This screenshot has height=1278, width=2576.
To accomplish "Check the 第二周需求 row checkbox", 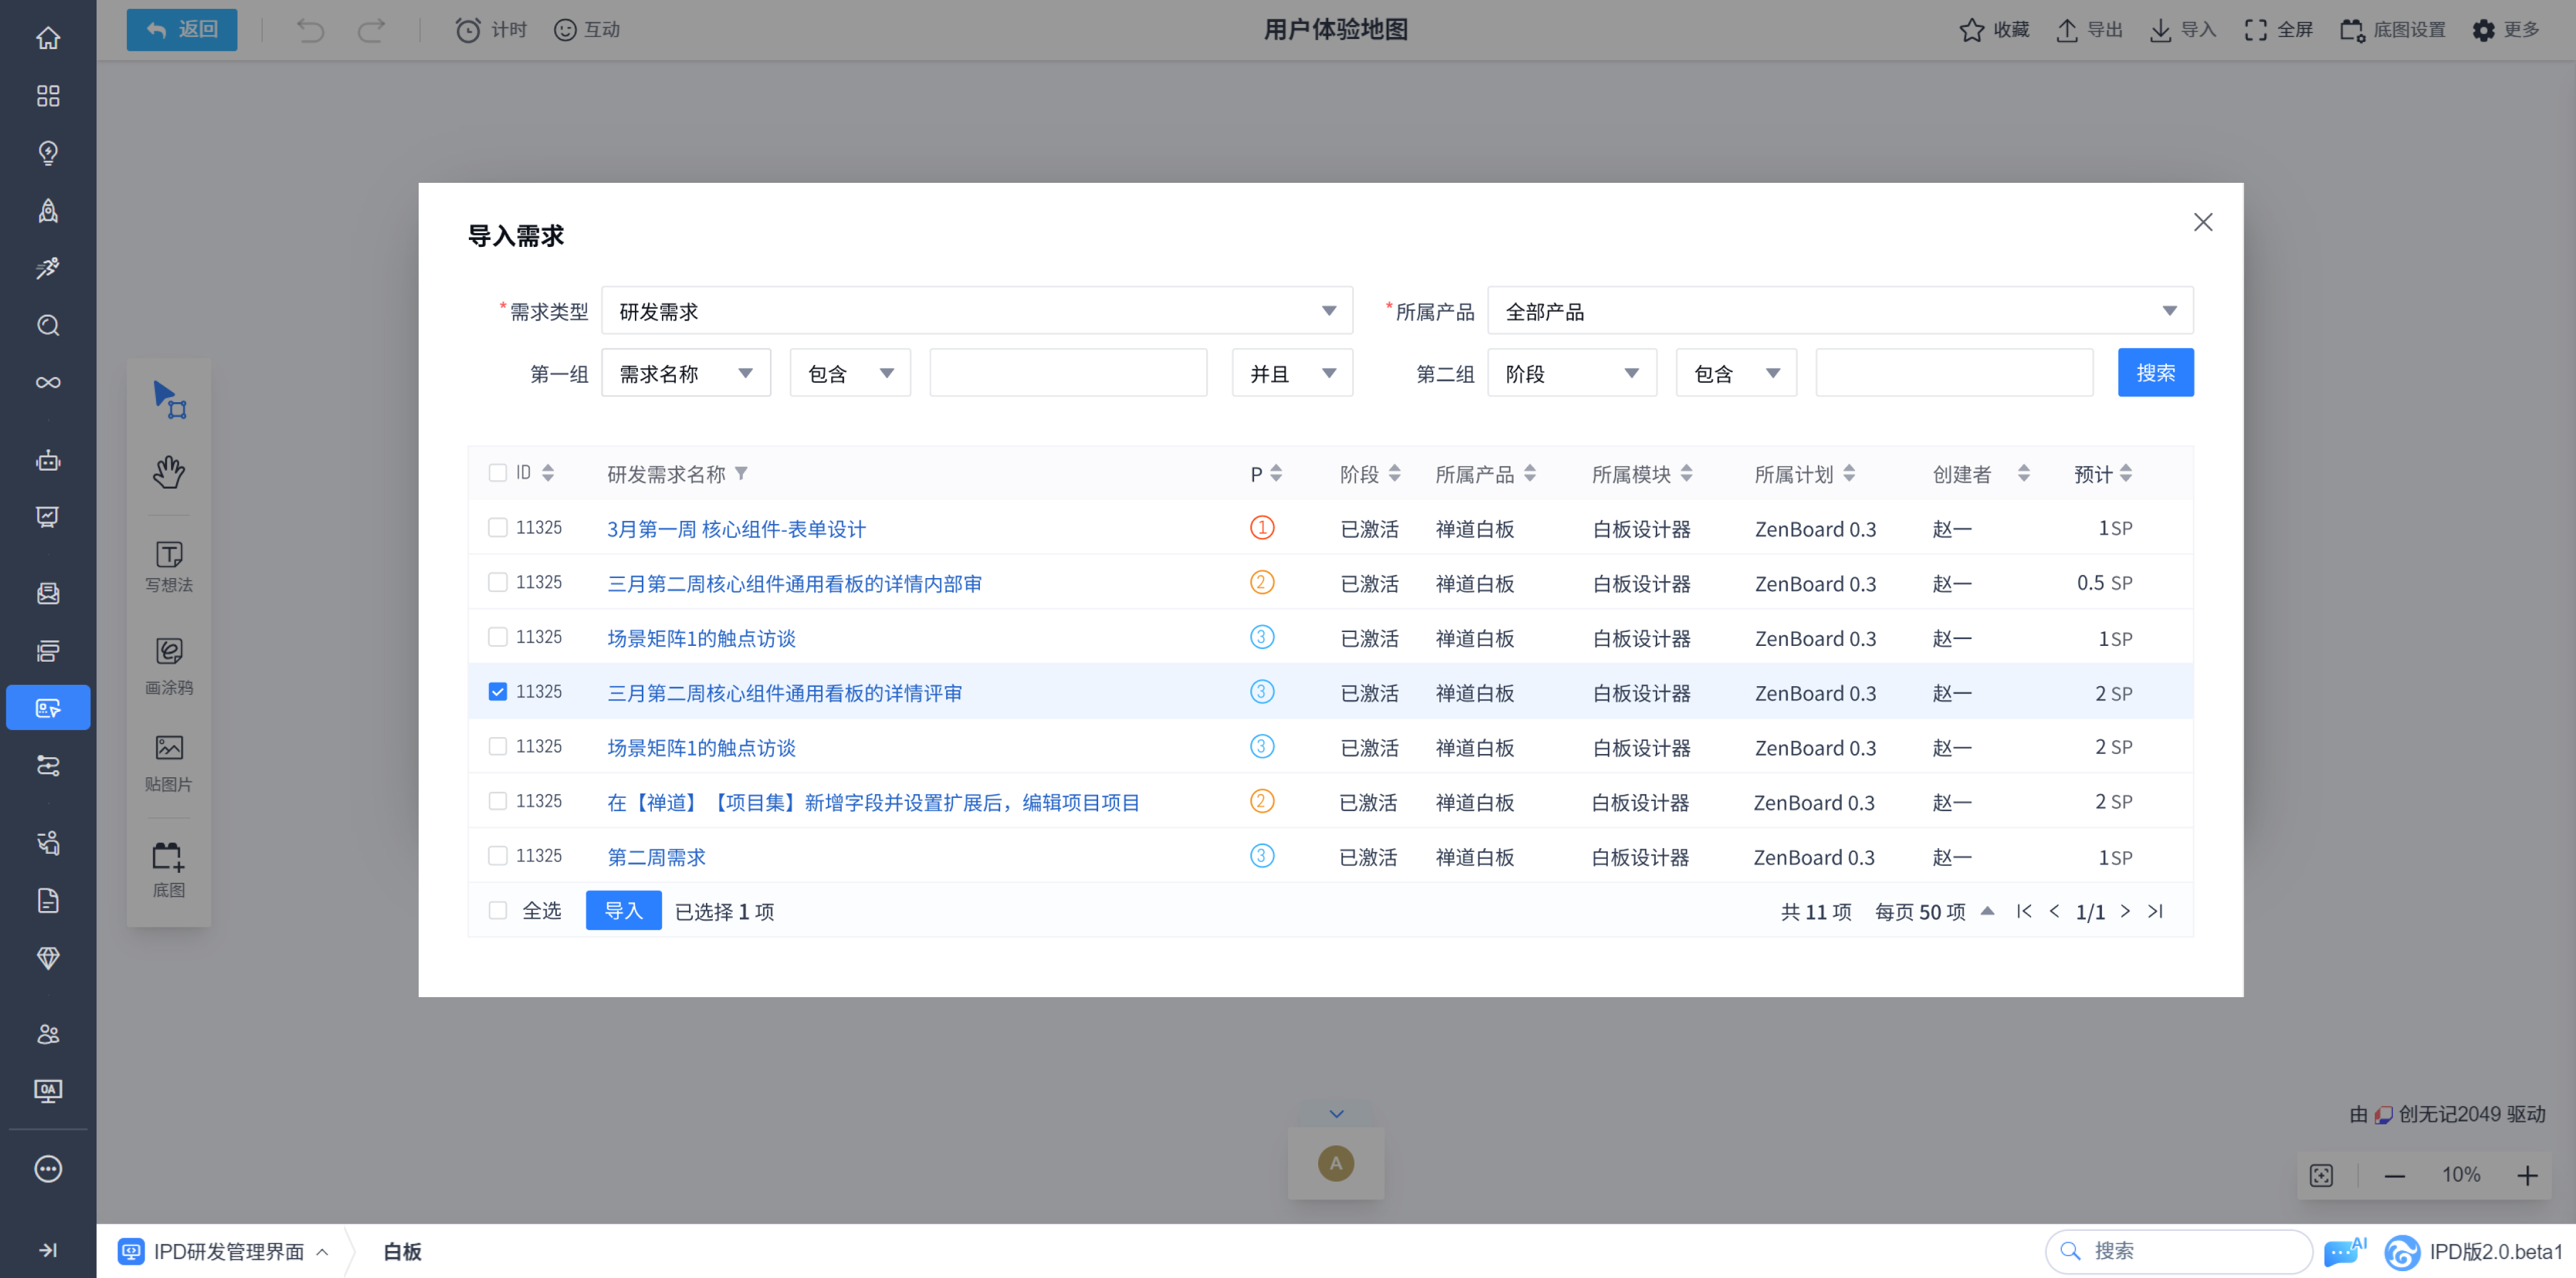I will pos(497,855).
